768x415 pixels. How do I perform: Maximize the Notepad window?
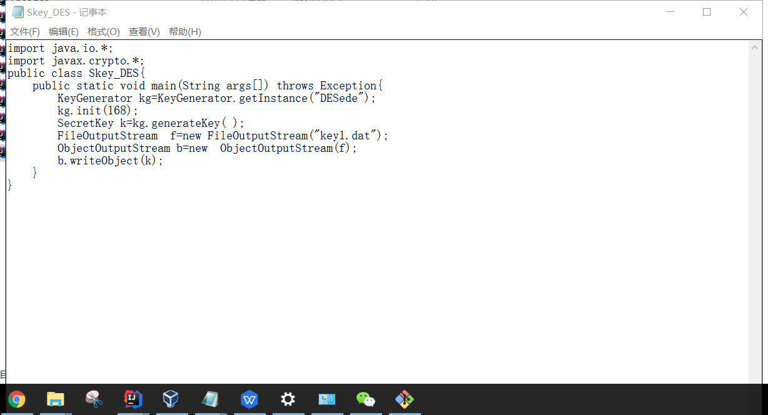point(707,12)
